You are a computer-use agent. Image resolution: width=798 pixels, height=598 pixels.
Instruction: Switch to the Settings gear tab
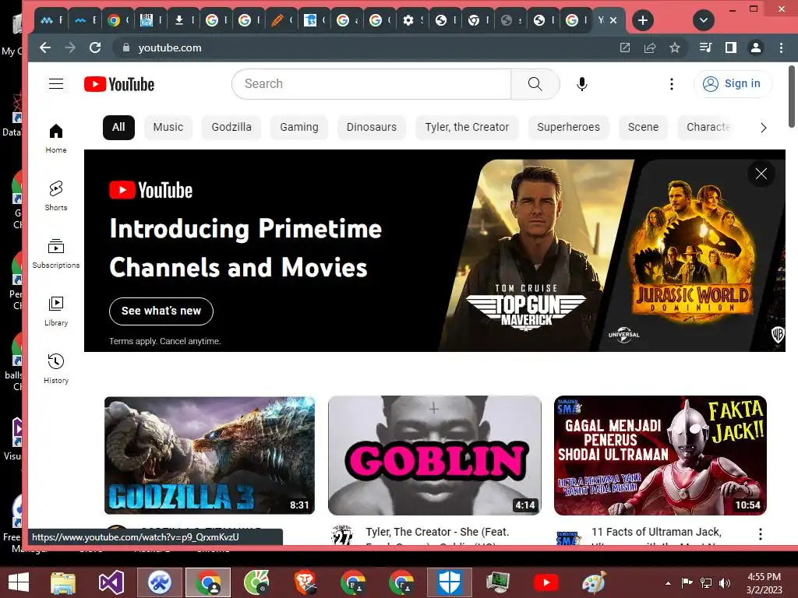click(x=413, y=20)
